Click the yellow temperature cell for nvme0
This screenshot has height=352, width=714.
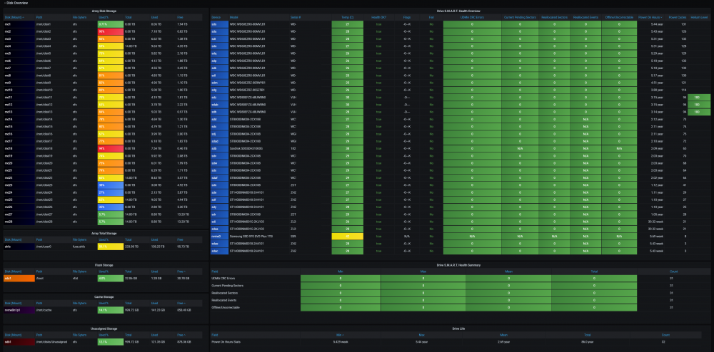(x=348, y=236)
